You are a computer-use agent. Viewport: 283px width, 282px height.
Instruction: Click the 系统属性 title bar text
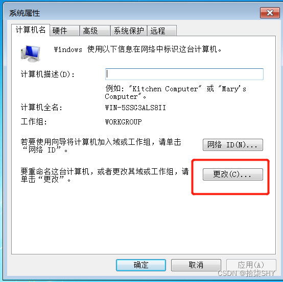pos(25,13)
